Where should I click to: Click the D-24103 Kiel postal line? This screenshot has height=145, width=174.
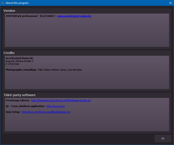tap(12, 64)
